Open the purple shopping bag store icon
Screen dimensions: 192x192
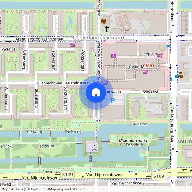pyautogui.click(x=114, y=55)
